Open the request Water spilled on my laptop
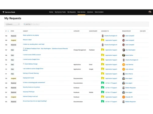 point(31,35)
